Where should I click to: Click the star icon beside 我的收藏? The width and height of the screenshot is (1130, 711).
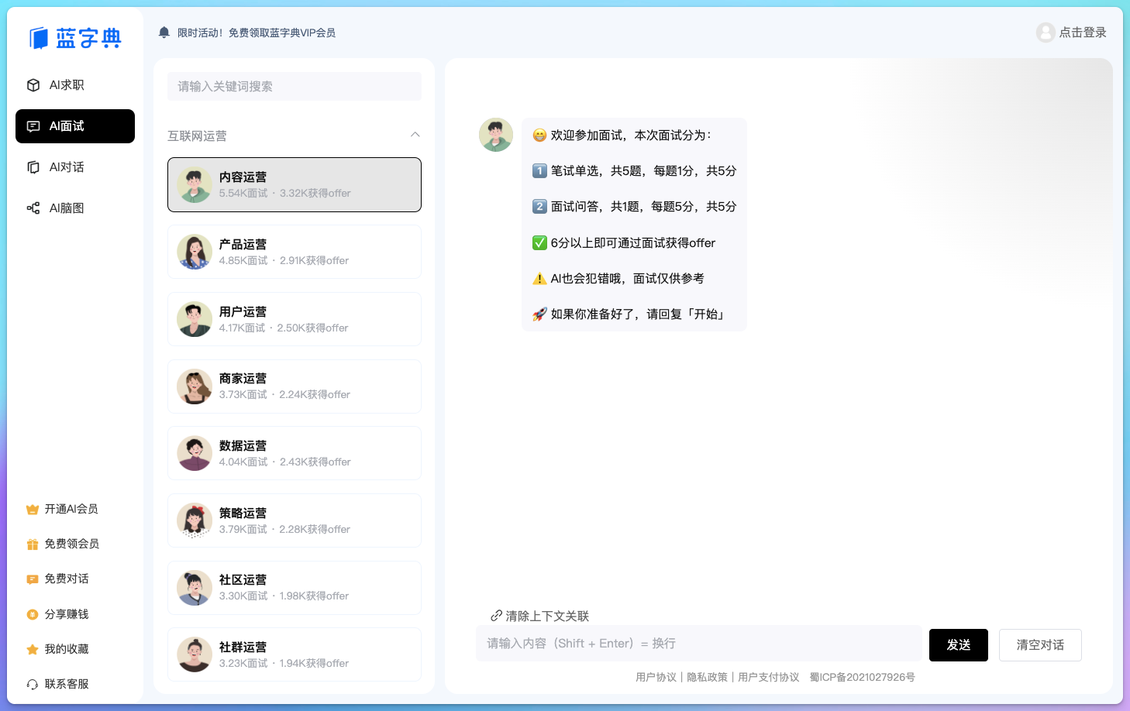32,649
